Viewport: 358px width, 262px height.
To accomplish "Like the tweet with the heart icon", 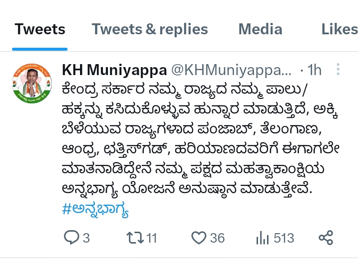I will pos(199,238).
